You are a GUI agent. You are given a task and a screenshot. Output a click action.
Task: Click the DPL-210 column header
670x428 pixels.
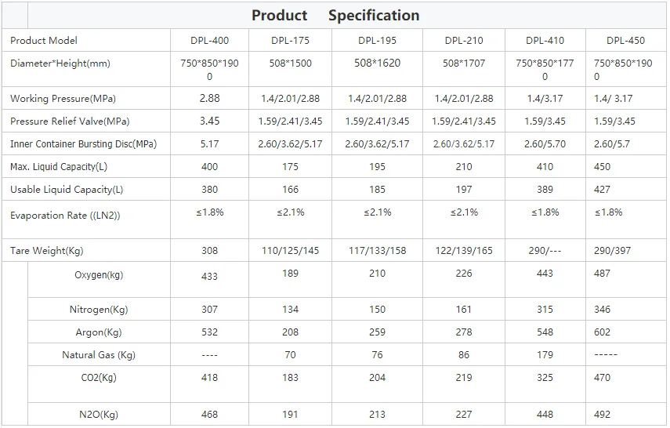point(464,41)
